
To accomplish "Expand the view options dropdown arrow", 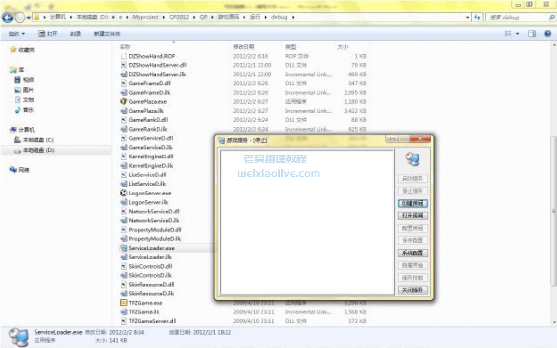I will click(x=518, y=33).
